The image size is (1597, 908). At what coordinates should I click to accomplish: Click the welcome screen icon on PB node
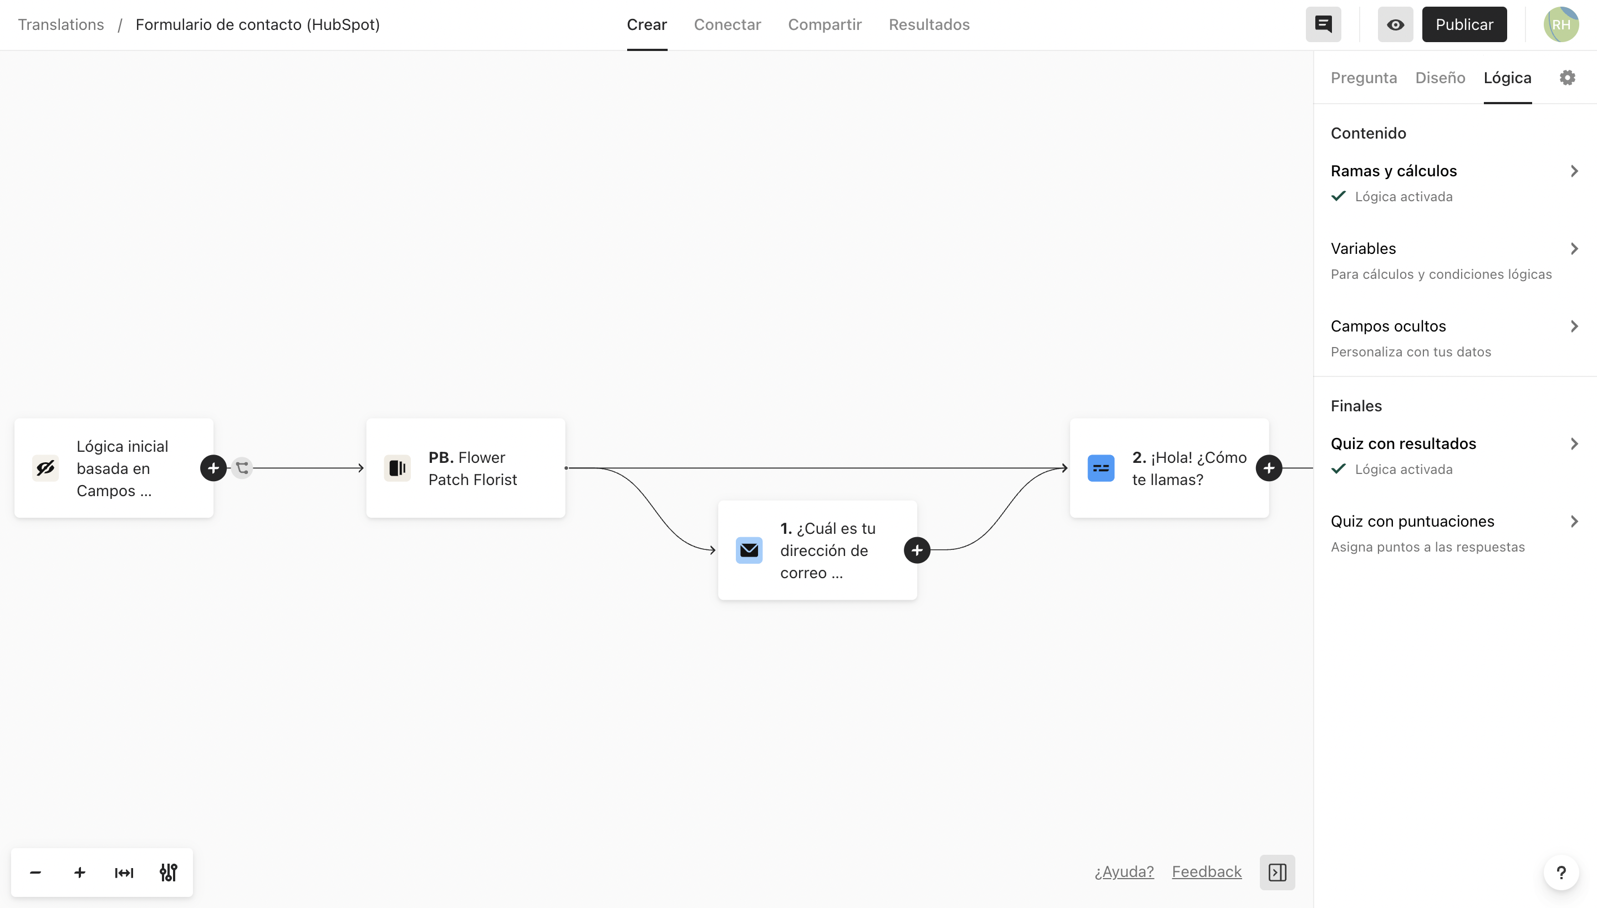click(398, 468)
